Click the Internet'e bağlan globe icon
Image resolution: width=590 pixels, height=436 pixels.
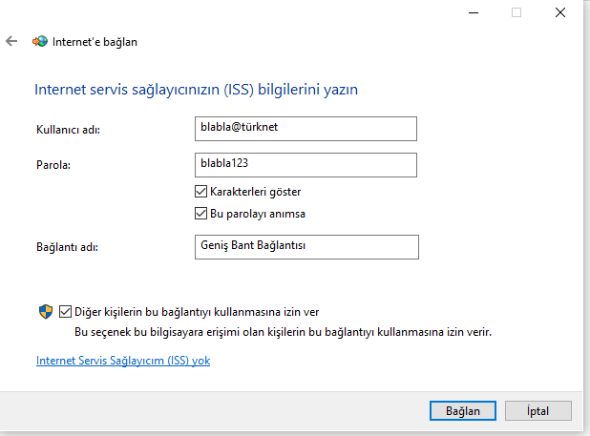tap(40, 41)
